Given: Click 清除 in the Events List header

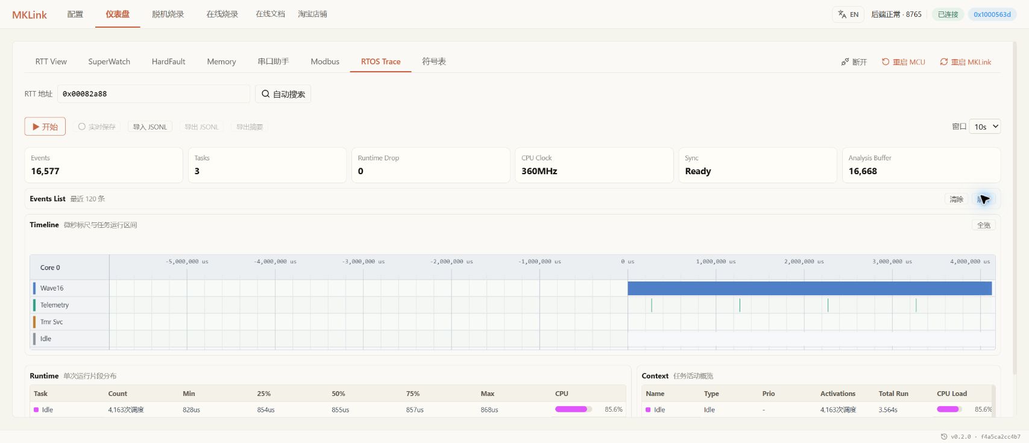Looking at the screenshot, I should click(x=957, y=199).
